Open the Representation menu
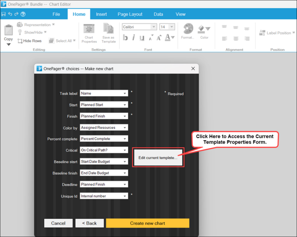The height and width of the screenshot is (237, 297). (x=36, y=24)
